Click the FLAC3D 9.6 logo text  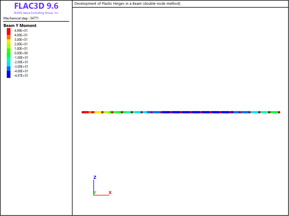(36, 6)
